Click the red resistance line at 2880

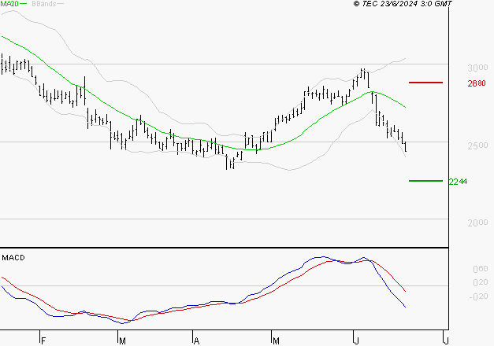425,83
